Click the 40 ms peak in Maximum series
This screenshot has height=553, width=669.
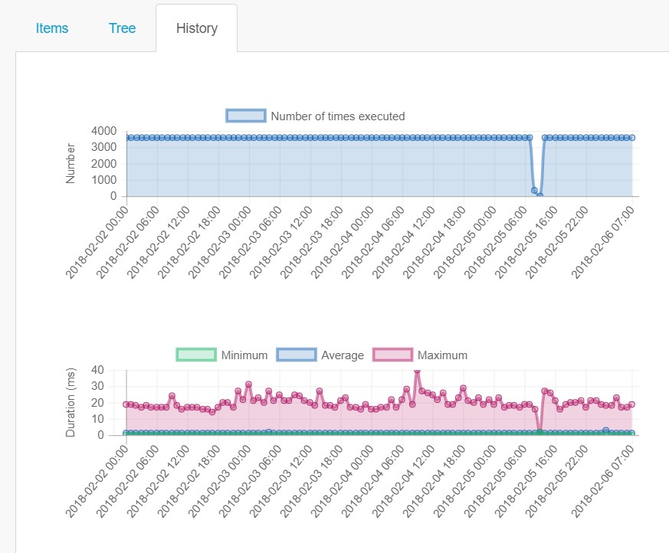click(x=418, y=371)
